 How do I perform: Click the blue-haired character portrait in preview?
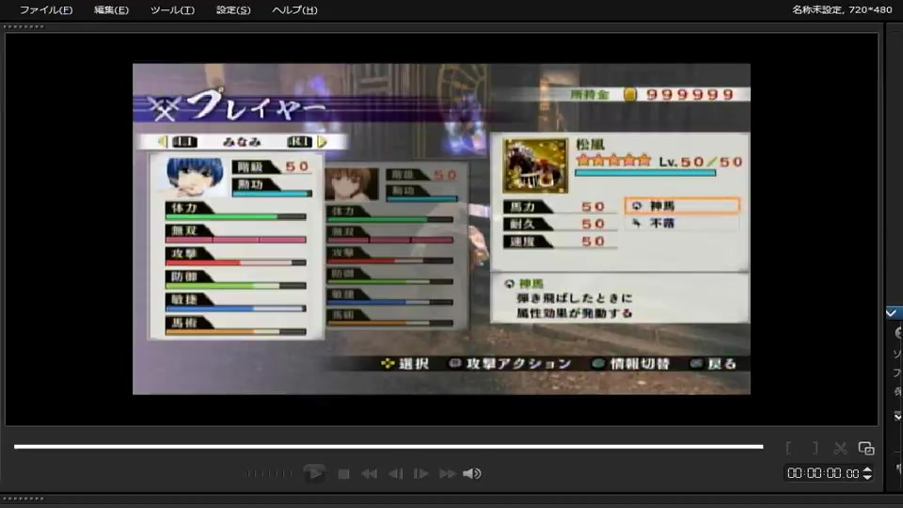194,177
